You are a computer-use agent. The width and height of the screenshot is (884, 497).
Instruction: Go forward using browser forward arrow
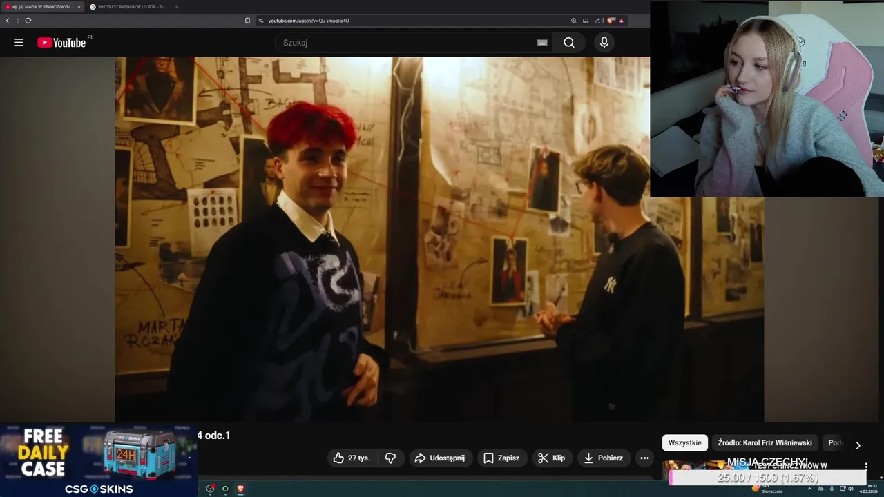18,21
